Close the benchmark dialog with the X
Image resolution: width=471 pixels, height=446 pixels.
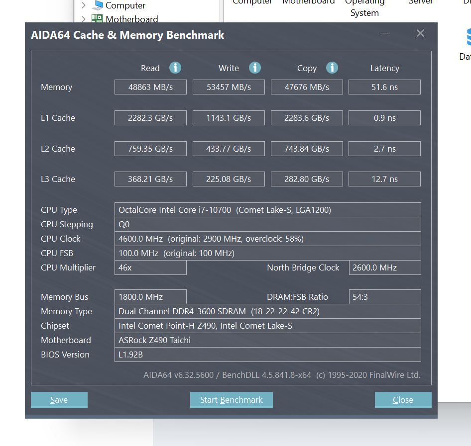click(420, 33)
